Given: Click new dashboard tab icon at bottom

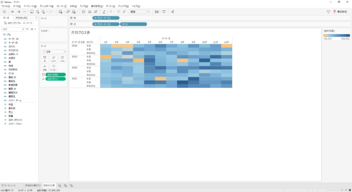Looking at the screenshot, I should [x=65, y=185].
